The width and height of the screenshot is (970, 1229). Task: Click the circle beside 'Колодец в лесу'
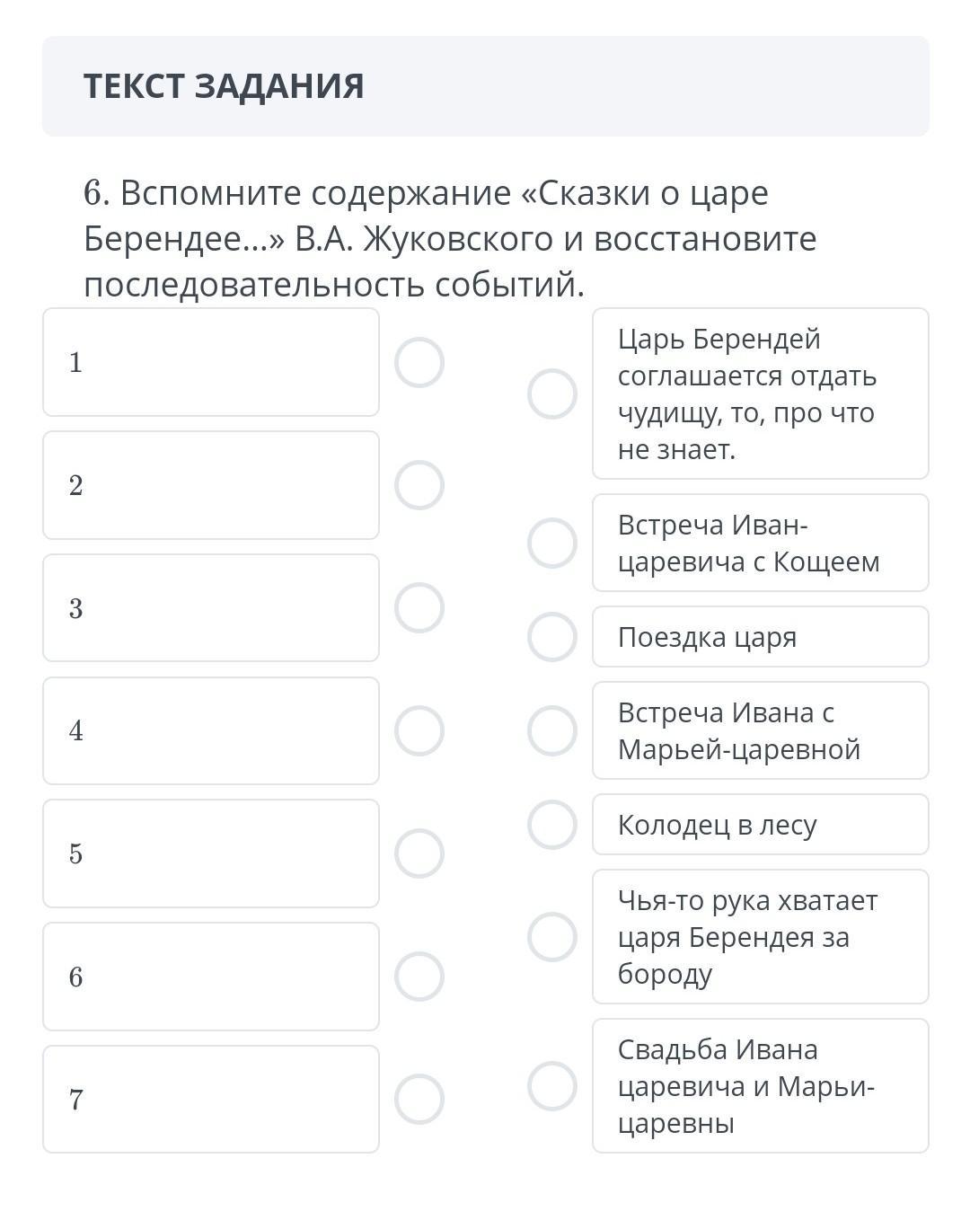(552, 825)
